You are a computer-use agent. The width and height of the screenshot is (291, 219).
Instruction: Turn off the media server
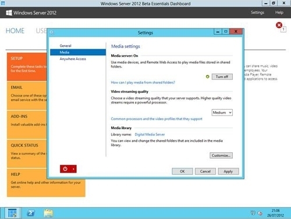point(222,77)
